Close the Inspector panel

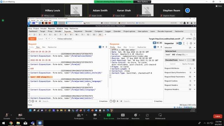[x=195, y=43]
